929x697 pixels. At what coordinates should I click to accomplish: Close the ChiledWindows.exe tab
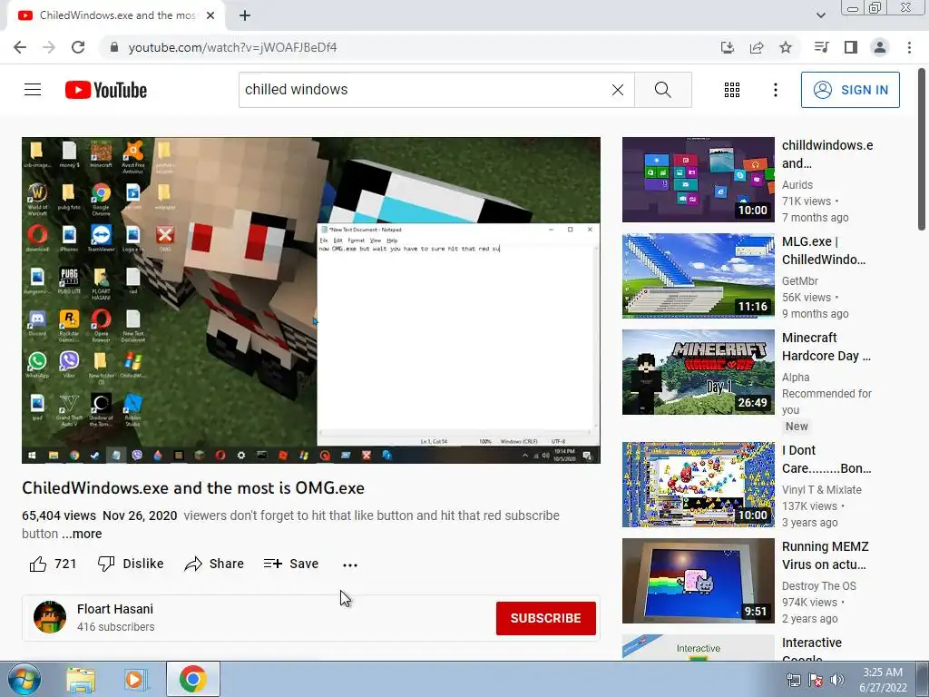[210, 15]
